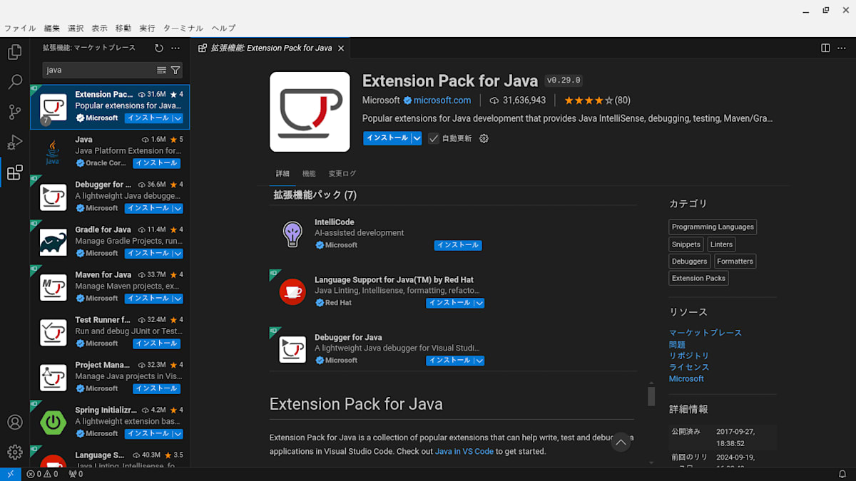Expand install dropdown for Debugger for Java pack item
Screen dimensions: 856x481
(x=479, y=361)
